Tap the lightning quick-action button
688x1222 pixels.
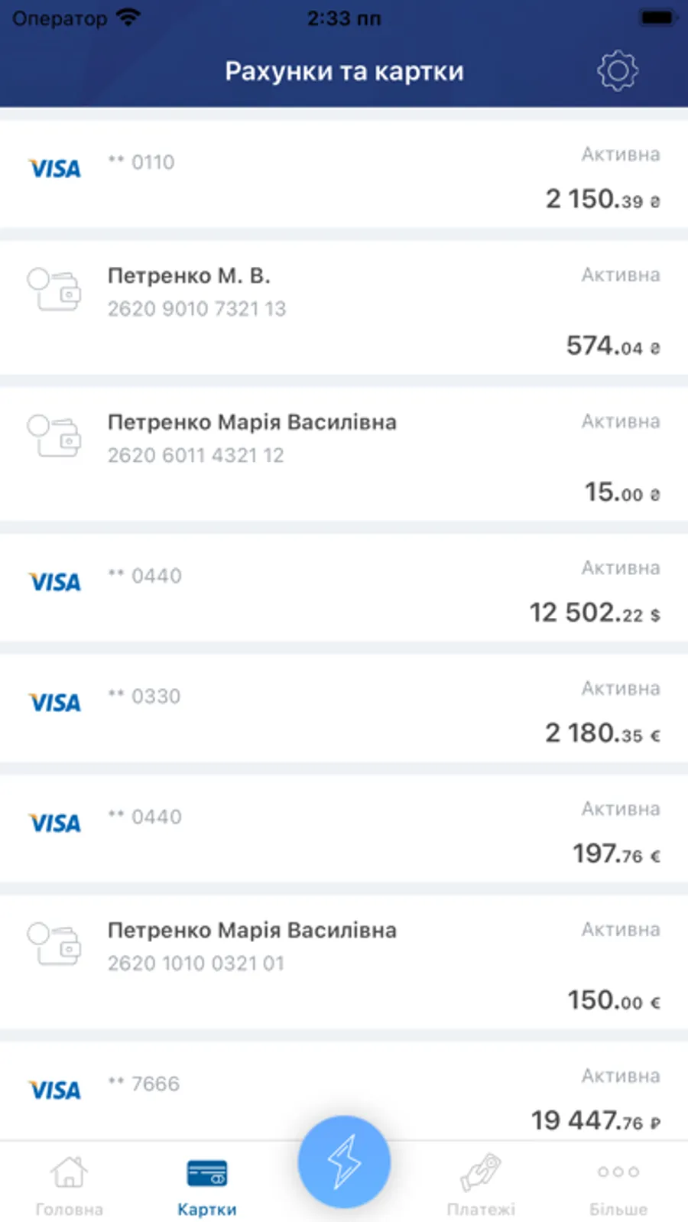tap(344, 1162)
